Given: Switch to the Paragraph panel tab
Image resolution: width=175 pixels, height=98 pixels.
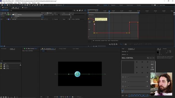Looking at the screenshot, I should 130,49.
